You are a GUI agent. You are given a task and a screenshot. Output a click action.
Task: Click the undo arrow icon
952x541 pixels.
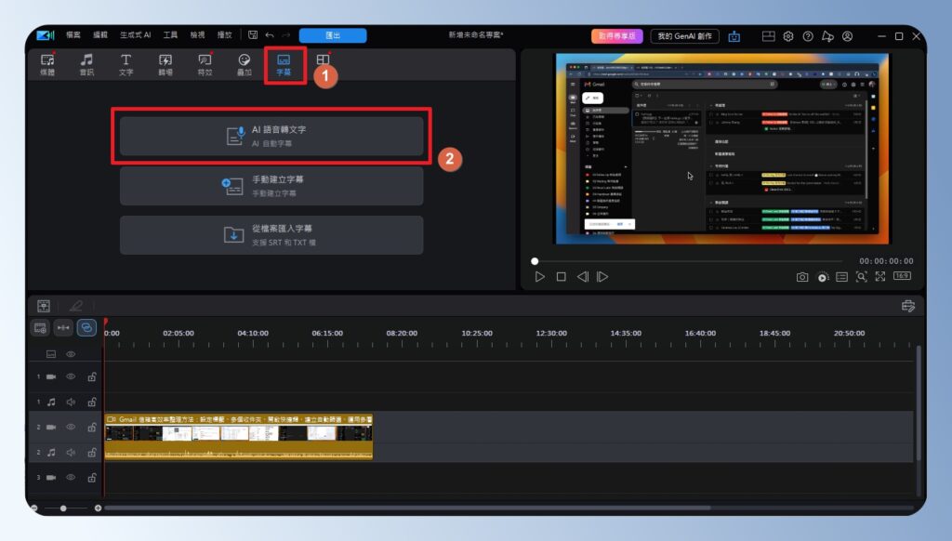pyautogui.click(x=270, y=35)
